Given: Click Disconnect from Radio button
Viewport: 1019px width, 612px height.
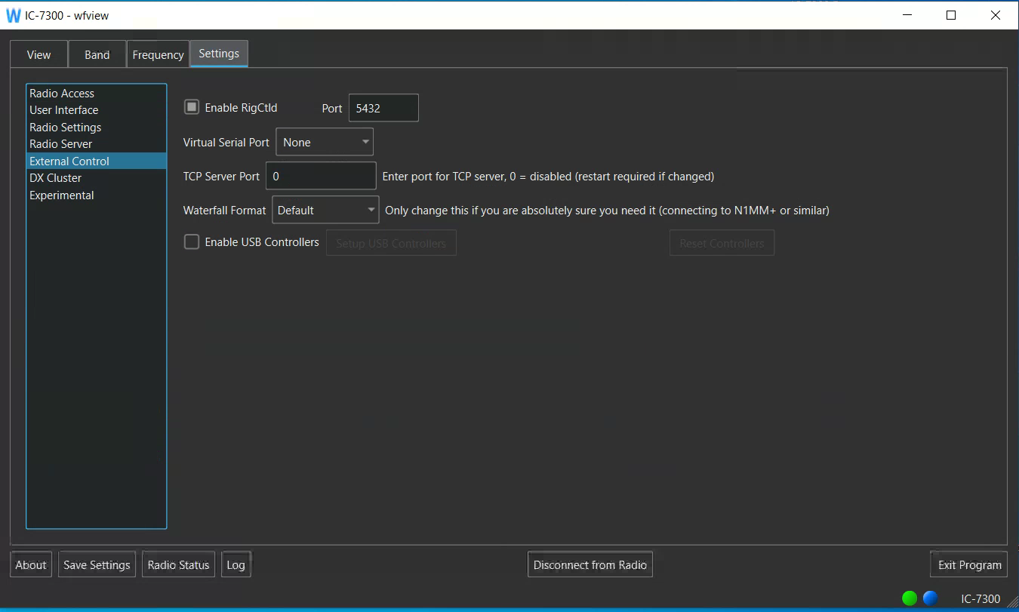Looking at the screenshot, I should tap(590, 565).
